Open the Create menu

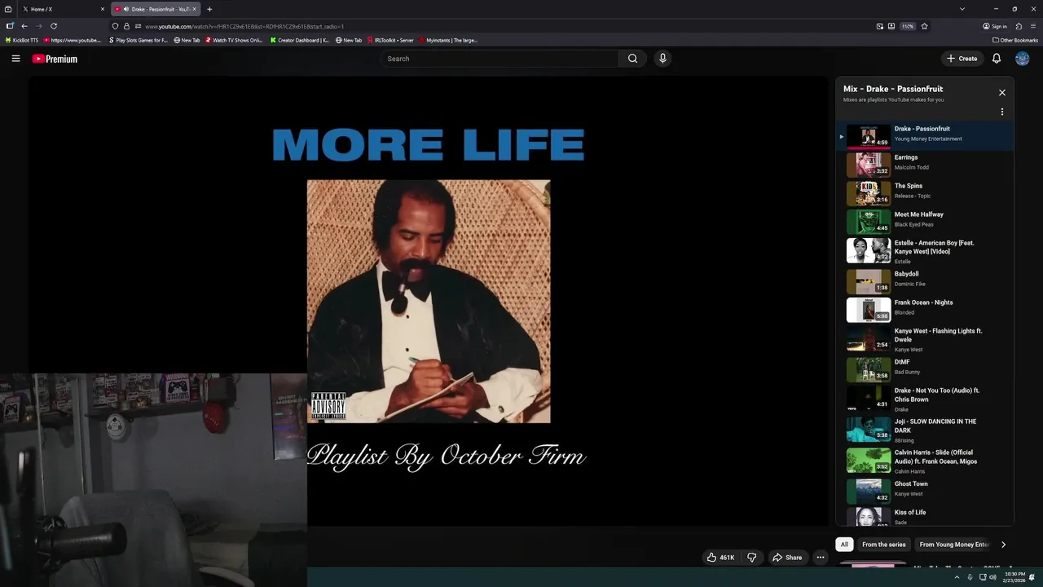coord(962,59)
